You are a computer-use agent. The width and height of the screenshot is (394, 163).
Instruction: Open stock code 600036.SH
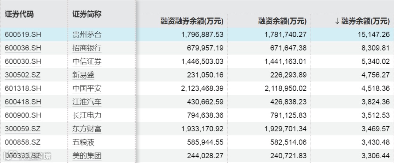23,48
